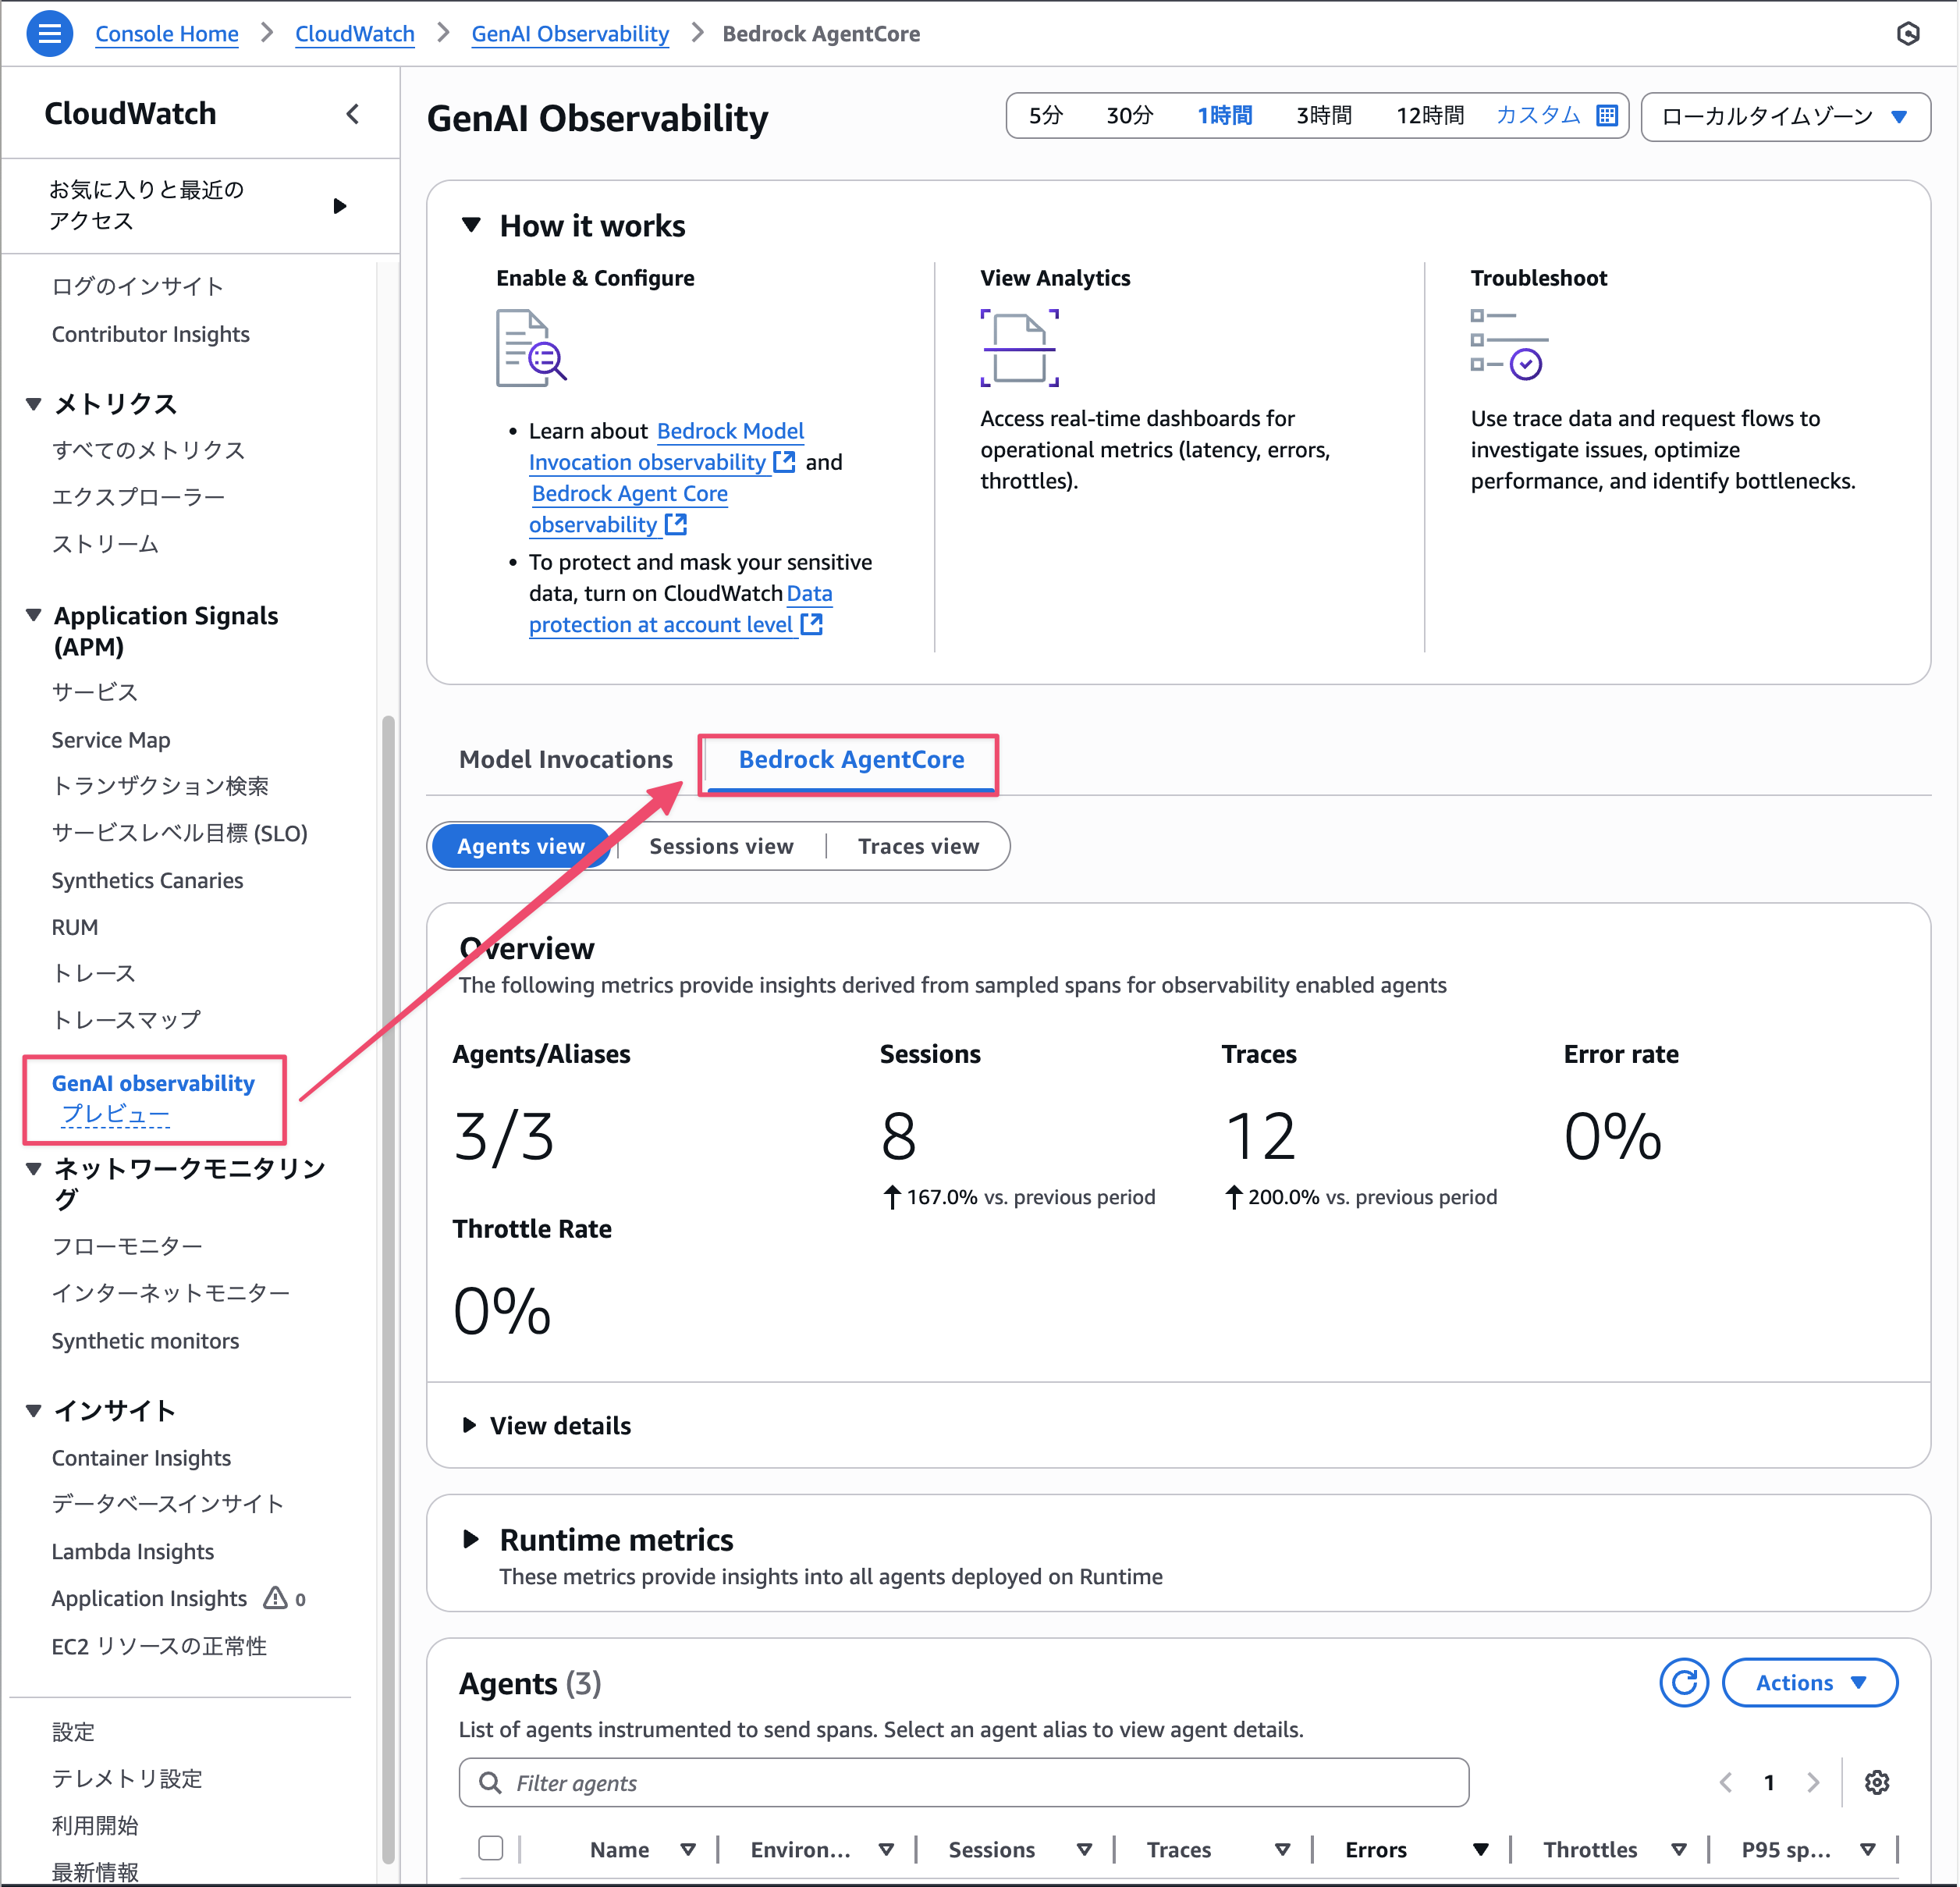Go to Console Home breadcrumb
This screenshot has height=1887, width=1960.
[166, 33]
